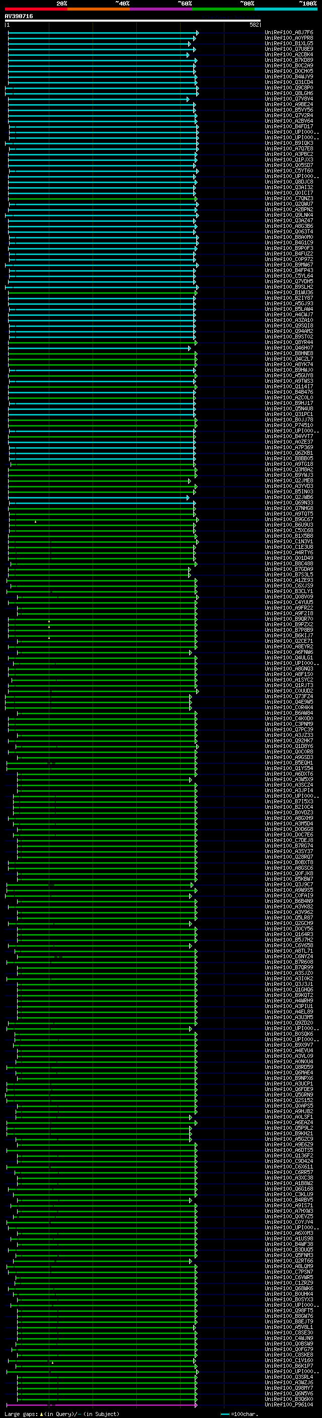Select the query name AV390716

19,17
